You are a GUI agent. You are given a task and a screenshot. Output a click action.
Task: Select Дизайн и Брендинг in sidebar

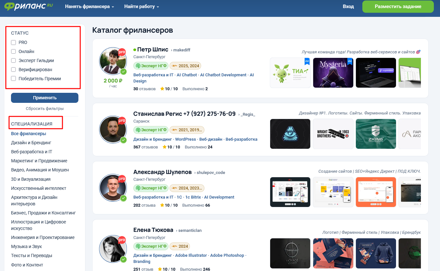(31, 143)
